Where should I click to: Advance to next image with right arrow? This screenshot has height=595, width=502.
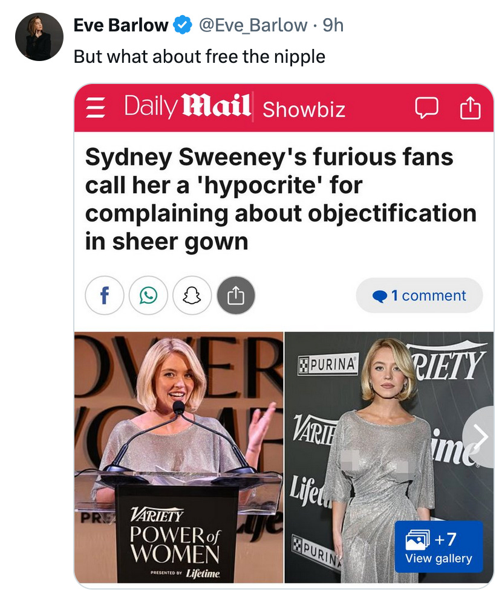480,437
